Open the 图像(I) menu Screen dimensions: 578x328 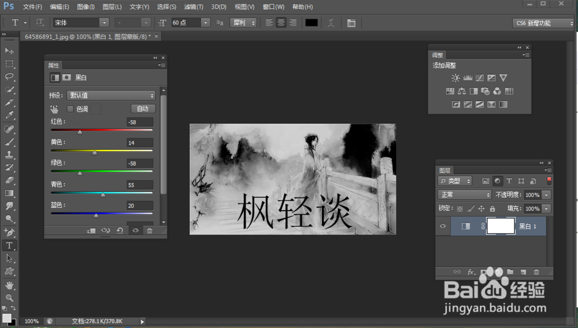pyautogui.click(x=86, y=6)
